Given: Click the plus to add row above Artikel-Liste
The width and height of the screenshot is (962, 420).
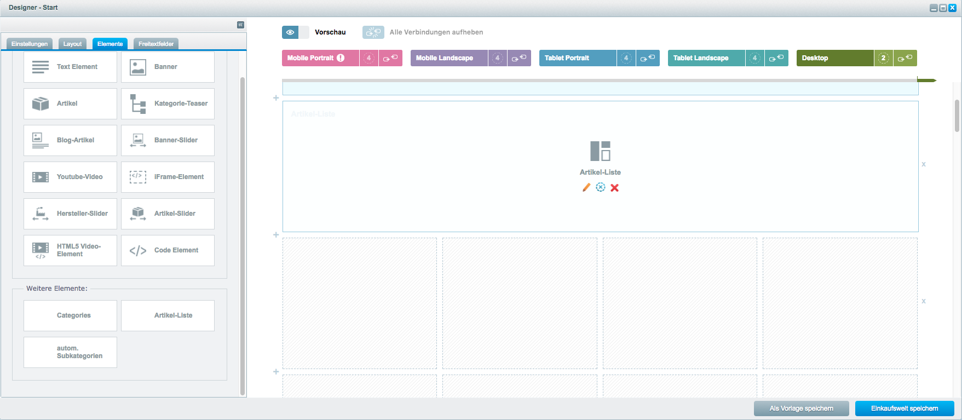Looking at the screenshot, I should [x=276, y=98].
